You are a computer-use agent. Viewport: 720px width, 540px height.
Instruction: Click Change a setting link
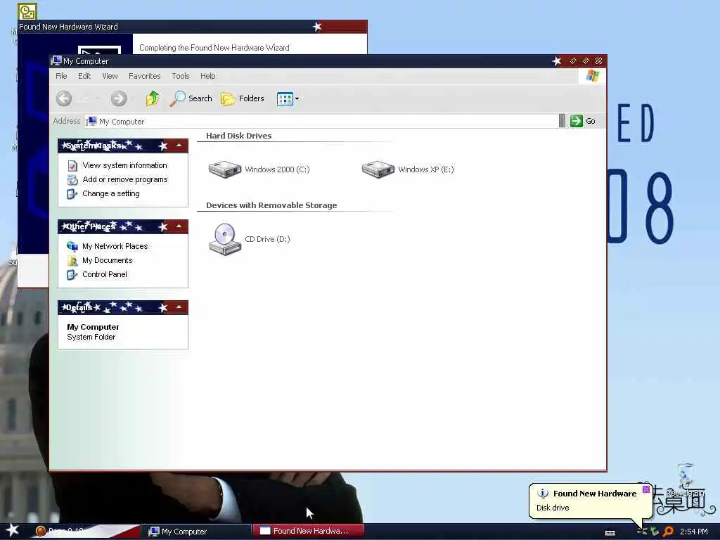click(110, 194)
